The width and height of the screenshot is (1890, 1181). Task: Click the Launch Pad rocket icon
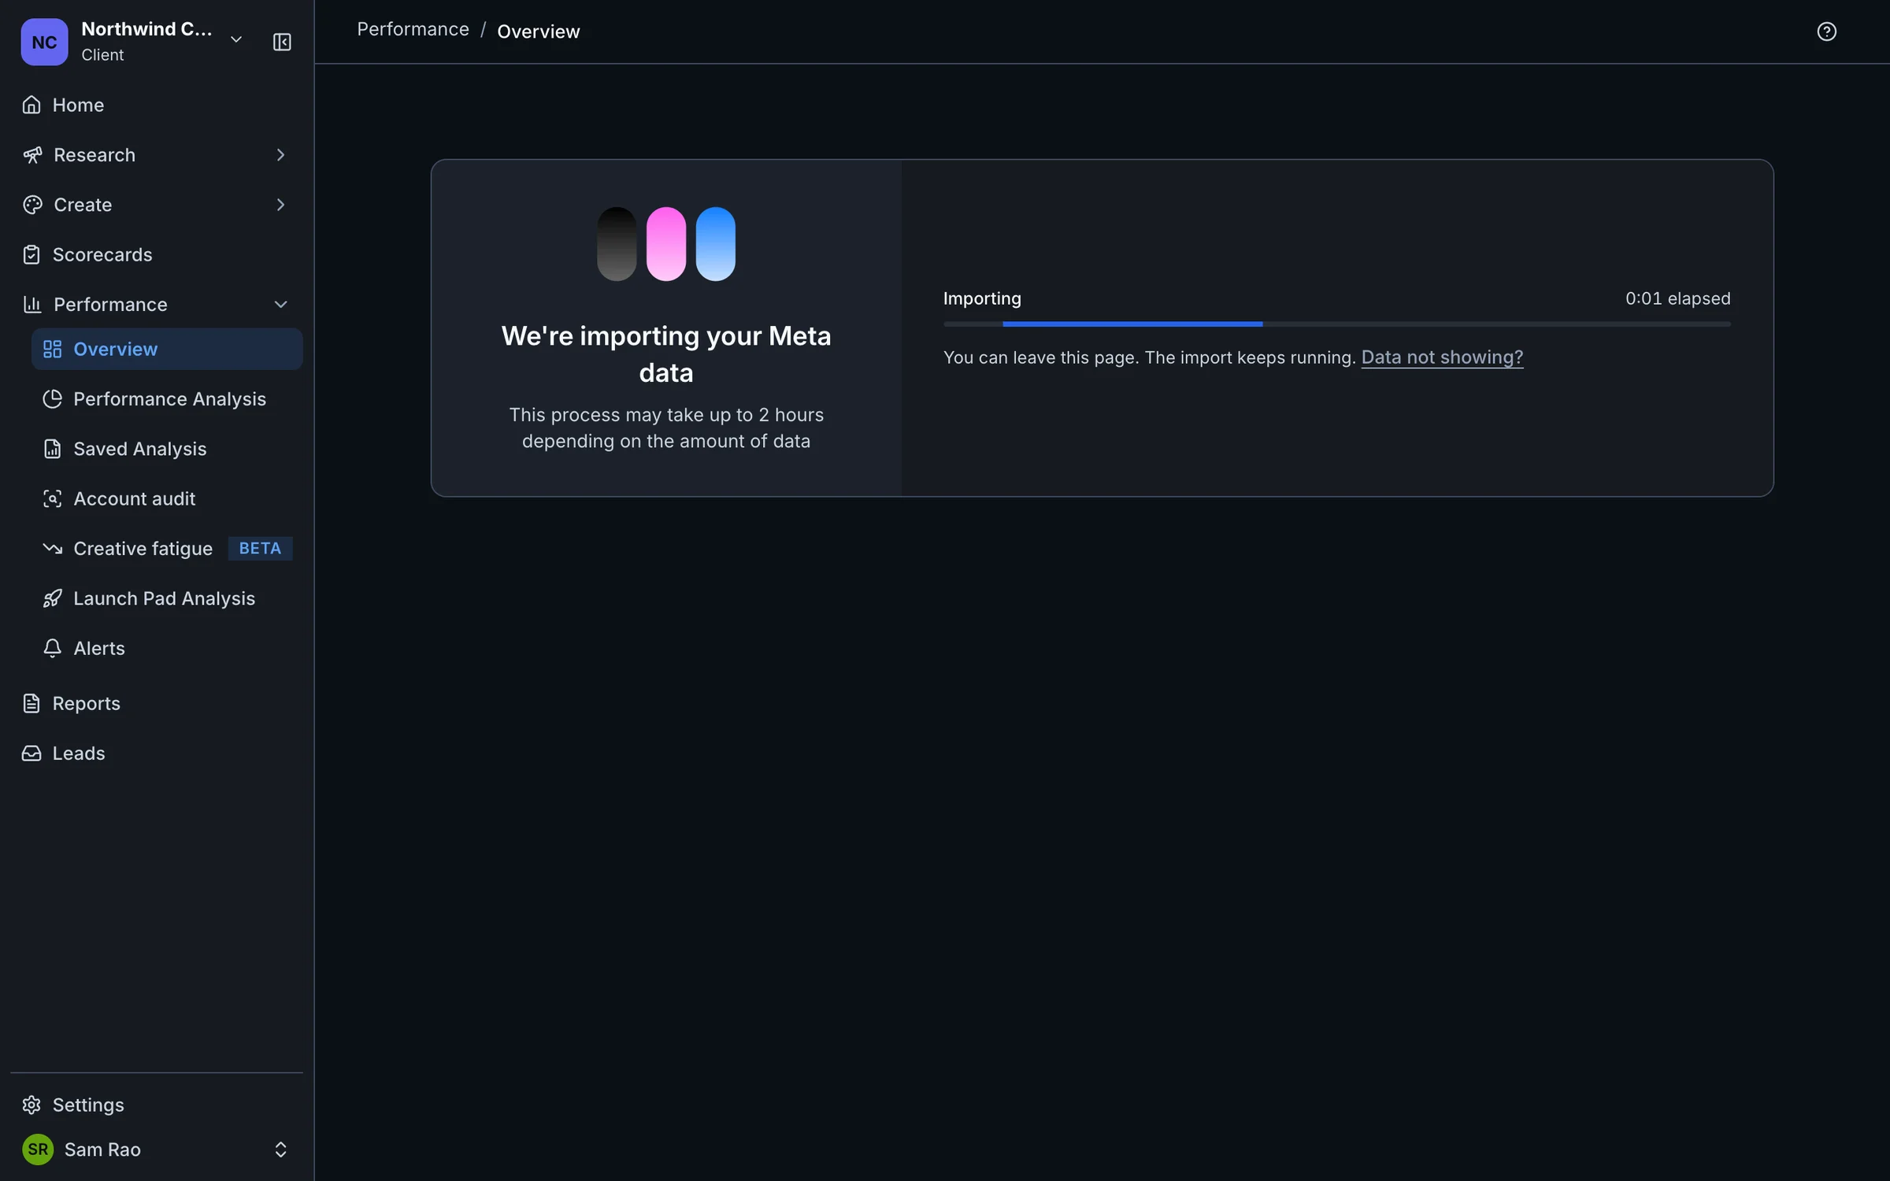point(52,598)
